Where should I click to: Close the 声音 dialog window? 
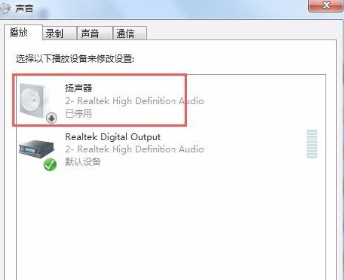(x=326, y=5)
